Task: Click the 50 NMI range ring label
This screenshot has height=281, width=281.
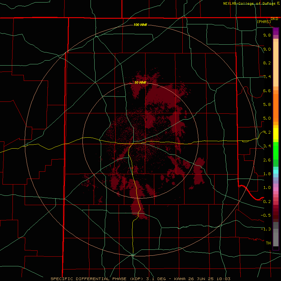Action: click(x=140, y=82)
